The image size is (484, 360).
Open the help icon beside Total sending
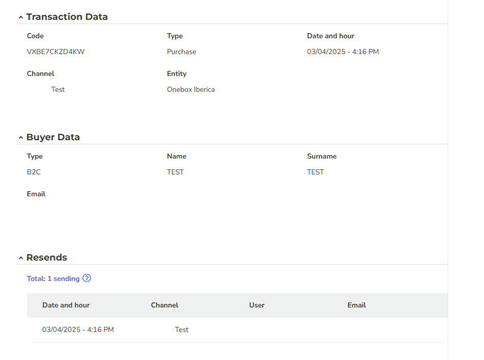87,278
